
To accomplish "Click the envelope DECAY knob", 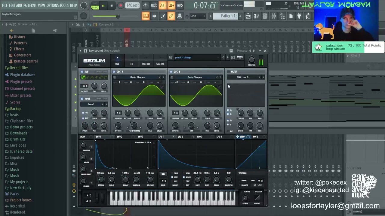I will (x=126, y=179).
